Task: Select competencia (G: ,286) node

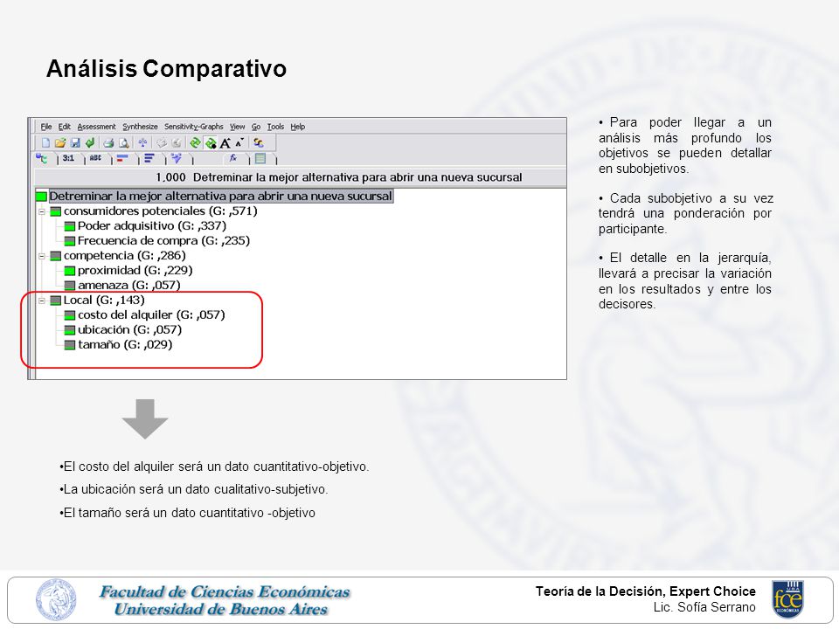Action: [x=125, y=256]
